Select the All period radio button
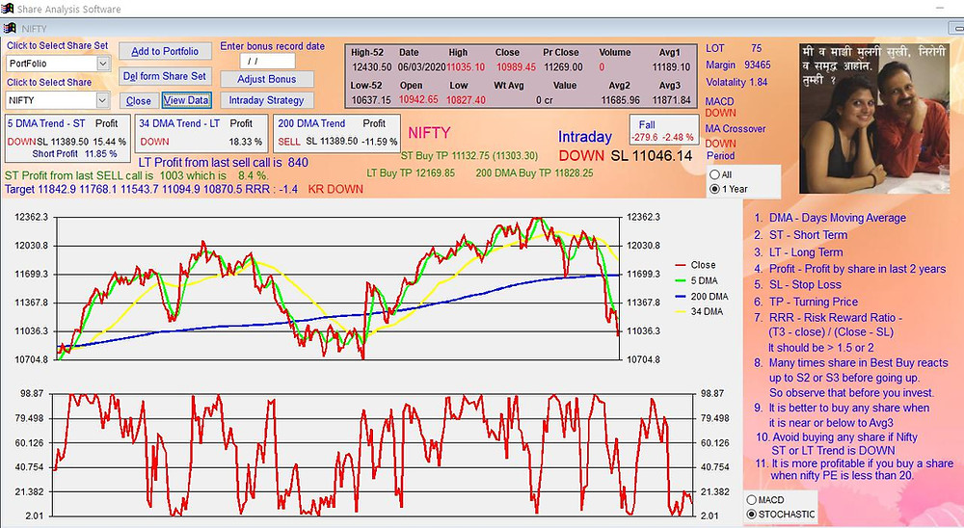This screenshot has width=964, height=528. coord(714,174)
